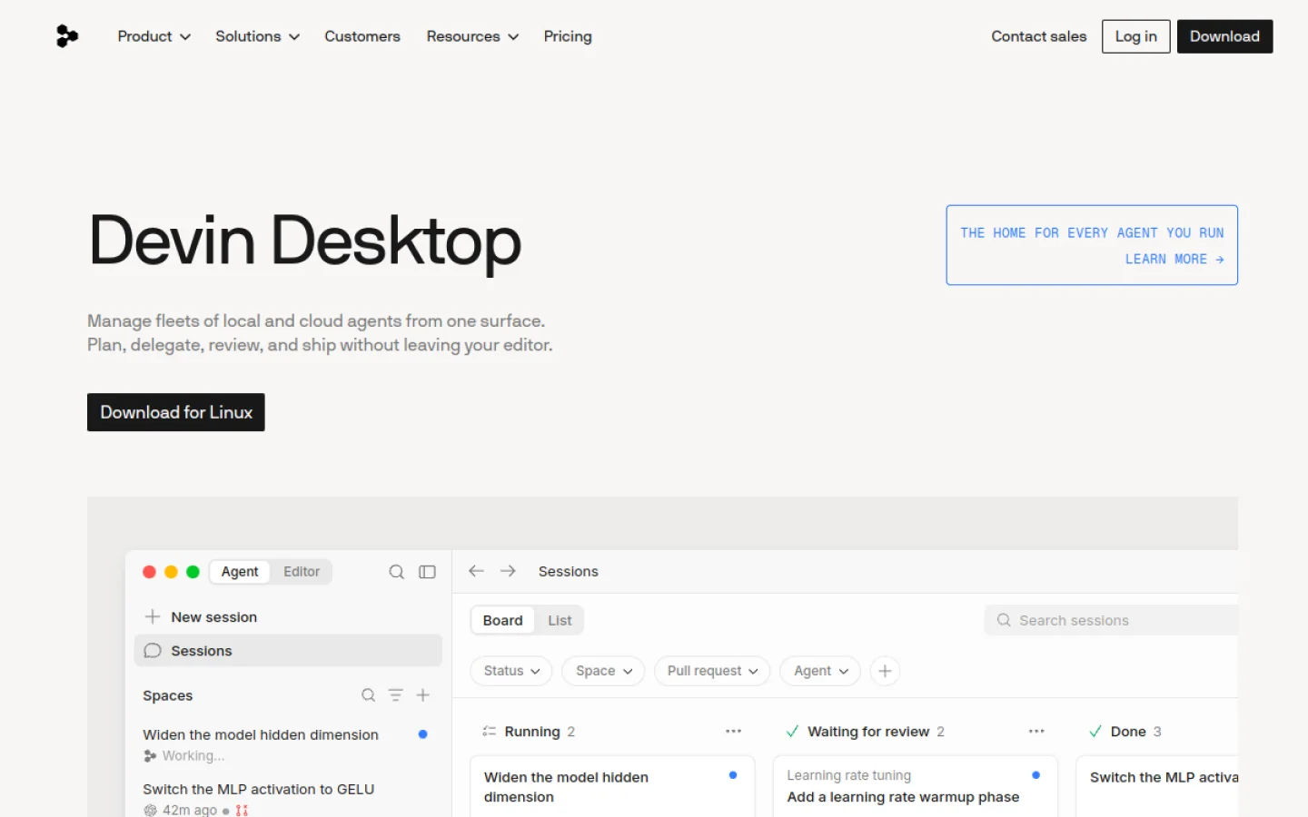Viewport: 1308px width, 817px height.
Task: Open the Space filter dropdown
Action: pos(604,671)
